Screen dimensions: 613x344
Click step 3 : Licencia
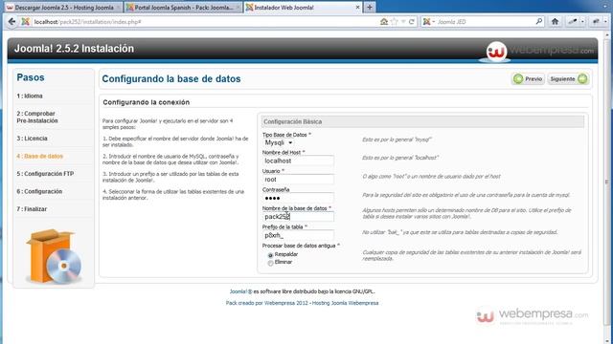tap(32, 139)
